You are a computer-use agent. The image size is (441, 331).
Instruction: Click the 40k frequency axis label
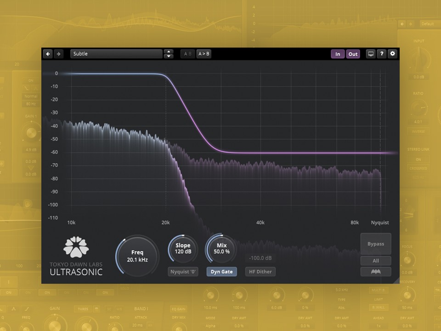pos(260,223)
